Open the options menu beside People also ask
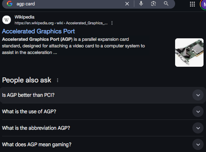206x152 pixels. [x=58, y=80]
